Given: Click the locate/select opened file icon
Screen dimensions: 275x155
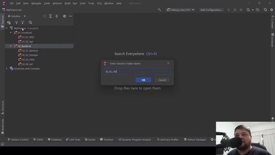Looking at the screenshot, I should (x=44, y=16).
